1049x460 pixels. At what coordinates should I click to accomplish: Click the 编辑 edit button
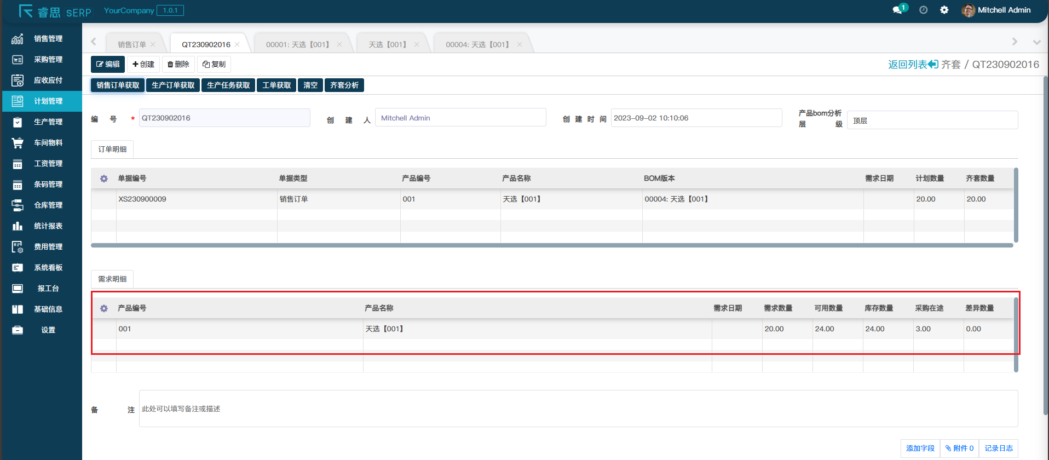(108, 64)
